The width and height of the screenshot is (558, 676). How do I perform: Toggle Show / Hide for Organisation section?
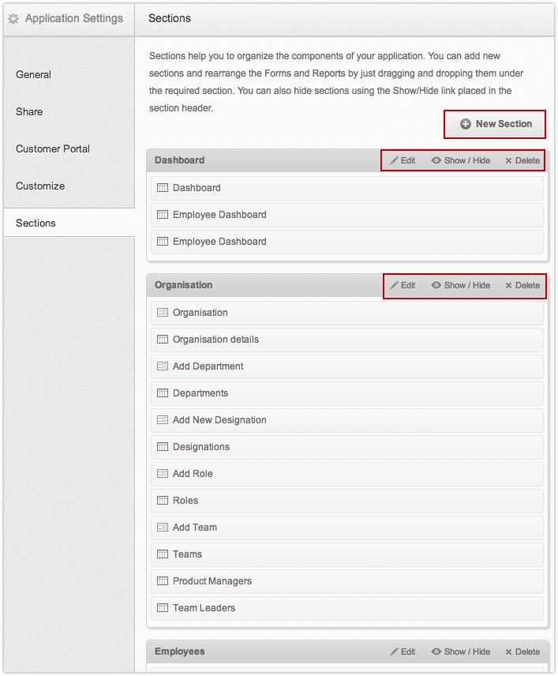pyautogui.click(x=461, y=285)
